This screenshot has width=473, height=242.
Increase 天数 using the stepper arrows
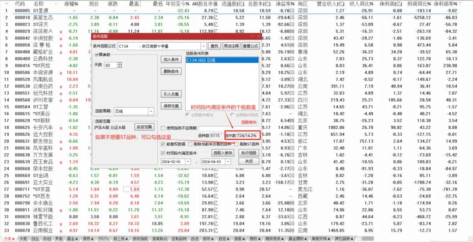coord(120,64)
